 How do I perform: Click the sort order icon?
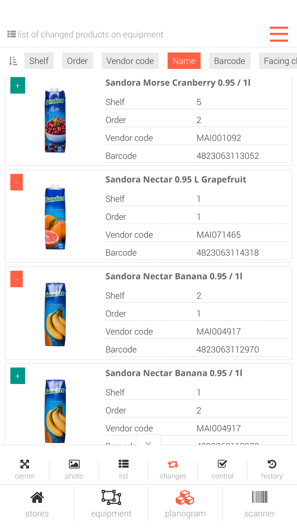[x=13, y=61]
